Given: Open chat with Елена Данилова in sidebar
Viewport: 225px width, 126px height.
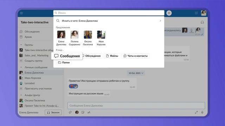Looking at the screenshot, I should pos(41,72).
